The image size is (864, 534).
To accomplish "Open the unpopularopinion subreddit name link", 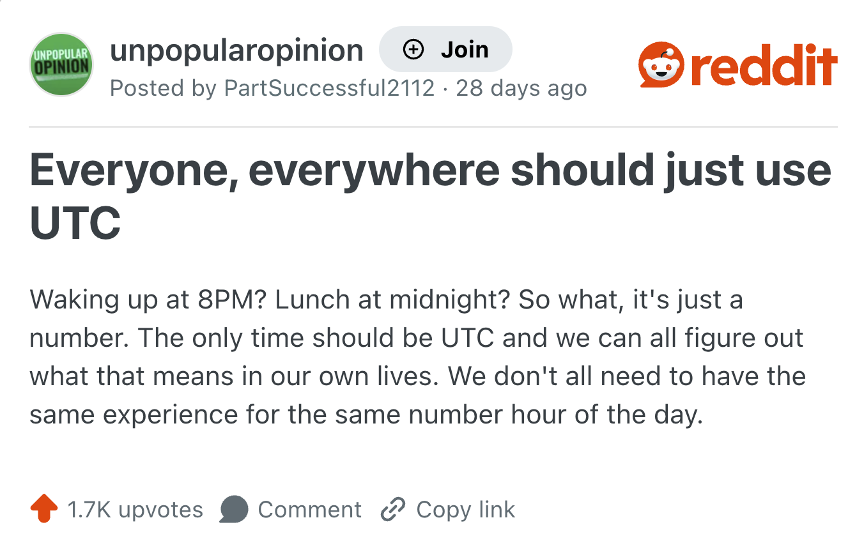I will click(x=236, y=50).
